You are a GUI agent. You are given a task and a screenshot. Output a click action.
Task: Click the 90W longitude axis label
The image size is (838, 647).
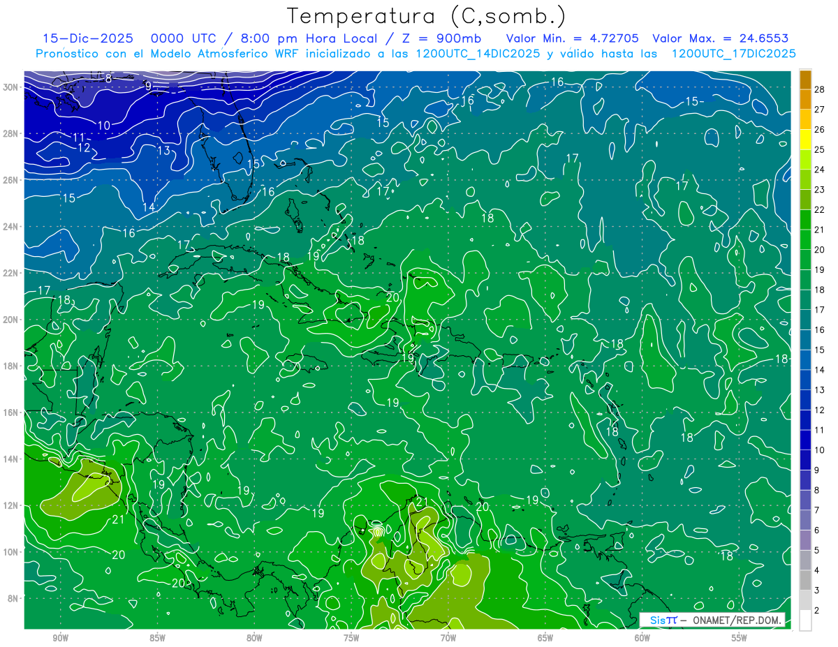60,638
